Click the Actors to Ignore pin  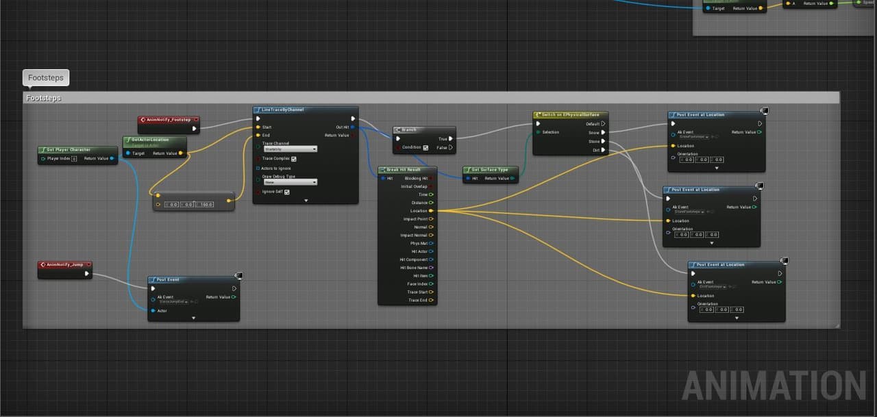coord(258,168)
